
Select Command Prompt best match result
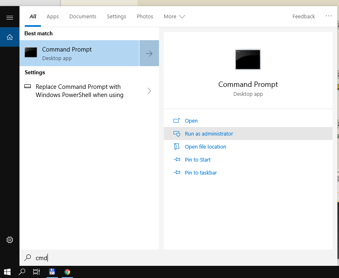[79, 53]
